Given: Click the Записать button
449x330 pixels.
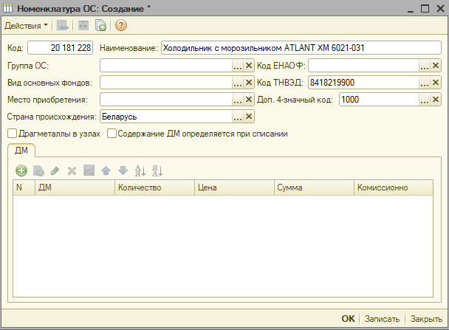Looking at the screenshot, I should point(383,319).
